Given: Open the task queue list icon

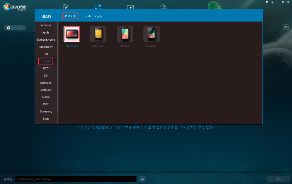Looking at the screenshot, I should [x=286, y=27].
